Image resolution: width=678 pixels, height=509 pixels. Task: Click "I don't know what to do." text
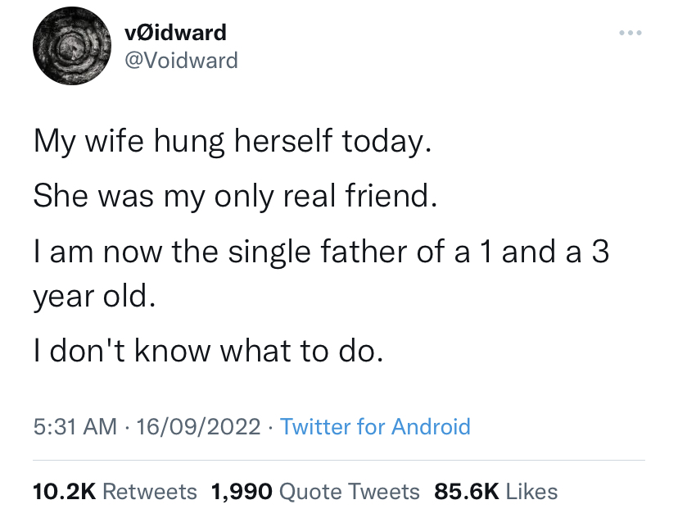pyautogui.click(x=208, y=351)
